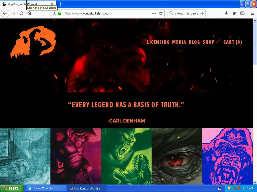257x192 pixels.
Task: Minimize the Firefox window
Action: pyautogui.click(x=242, y=4)
